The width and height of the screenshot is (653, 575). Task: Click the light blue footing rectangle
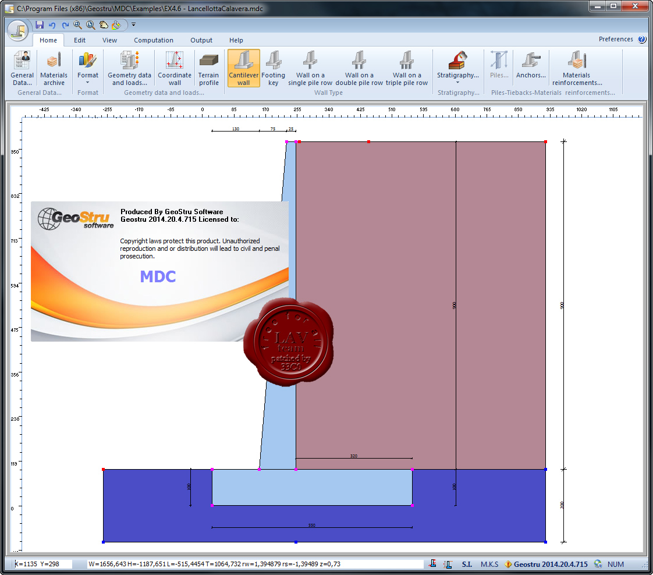click(312, 488)
